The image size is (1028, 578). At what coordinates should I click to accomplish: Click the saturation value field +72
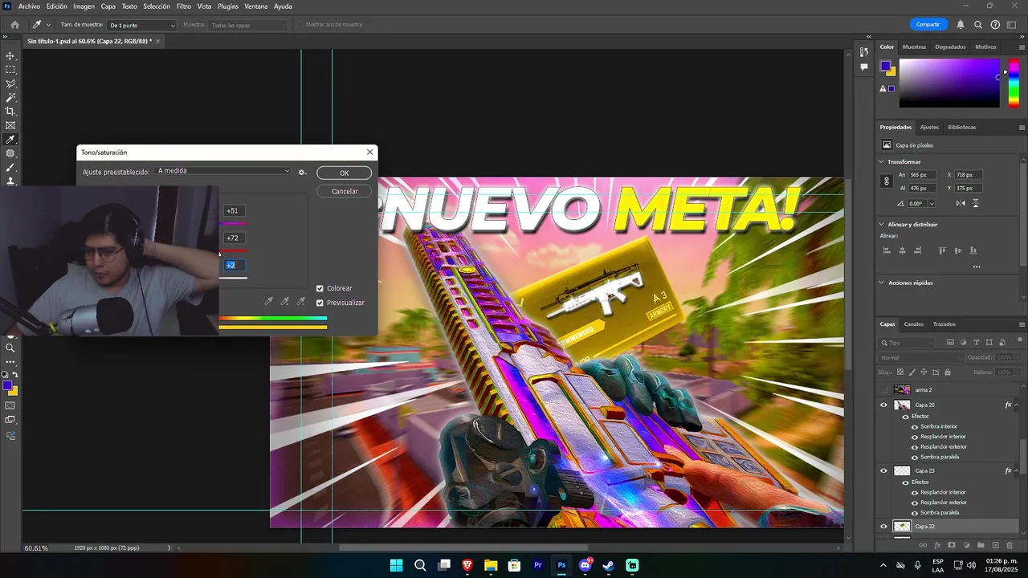coord(234,238)
